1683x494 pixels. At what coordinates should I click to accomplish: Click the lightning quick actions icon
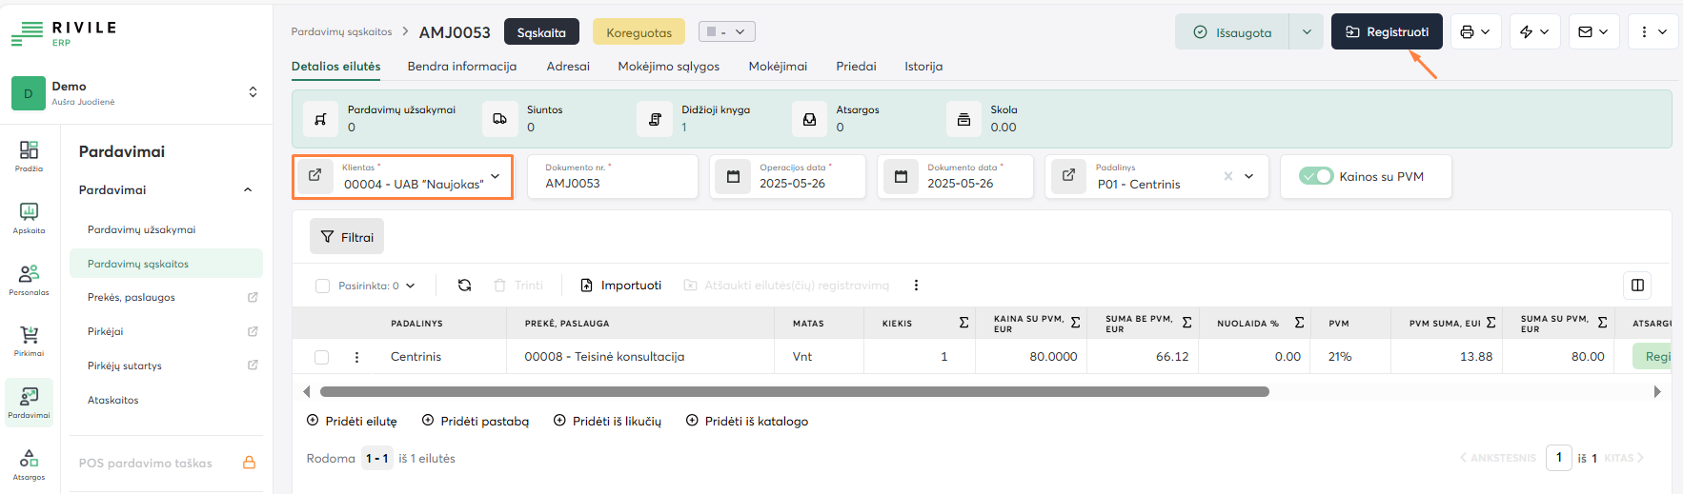click(1527, 32)
